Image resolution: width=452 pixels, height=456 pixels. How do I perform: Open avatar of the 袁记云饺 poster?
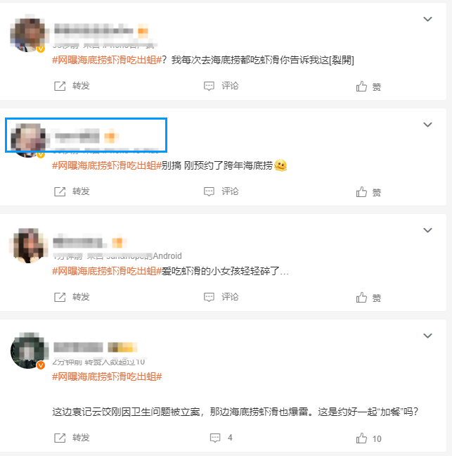(x=28, y=350)
